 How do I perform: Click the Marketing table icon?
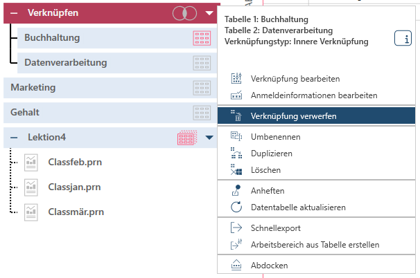(x=202, y=88)
